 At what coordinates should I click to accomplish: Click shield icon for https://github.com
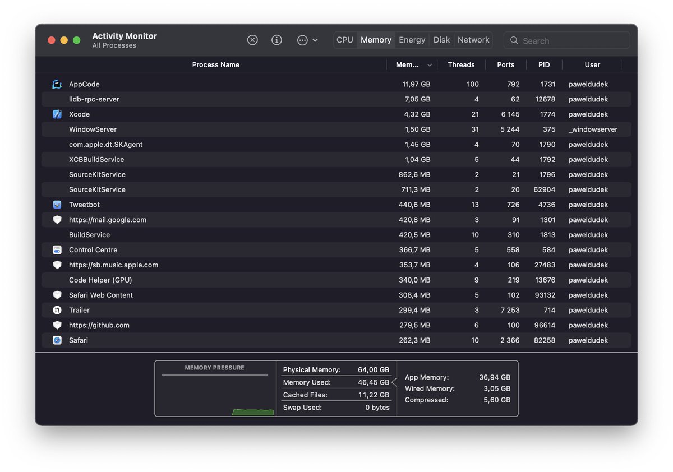pyautogui.click(x=57, y=325)
